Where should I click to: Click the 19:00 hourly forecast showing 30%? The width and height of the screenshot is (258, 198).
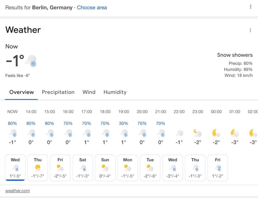pos(123,127)
